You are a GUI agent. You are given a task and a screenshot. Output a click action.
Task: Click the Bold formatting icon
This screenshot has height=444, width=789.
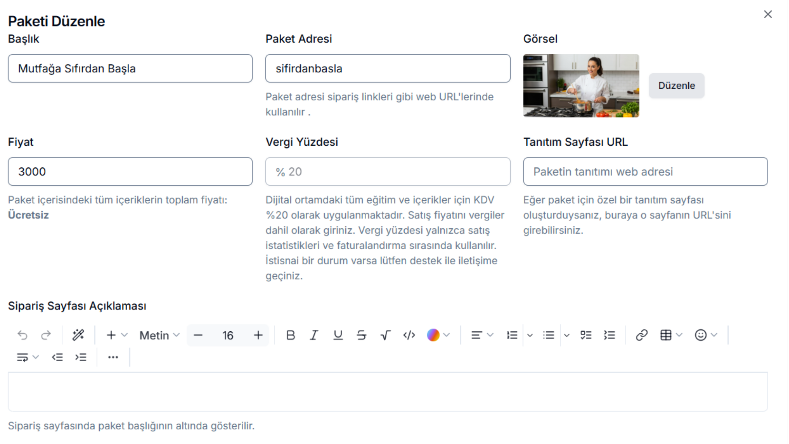coord(290,335)
